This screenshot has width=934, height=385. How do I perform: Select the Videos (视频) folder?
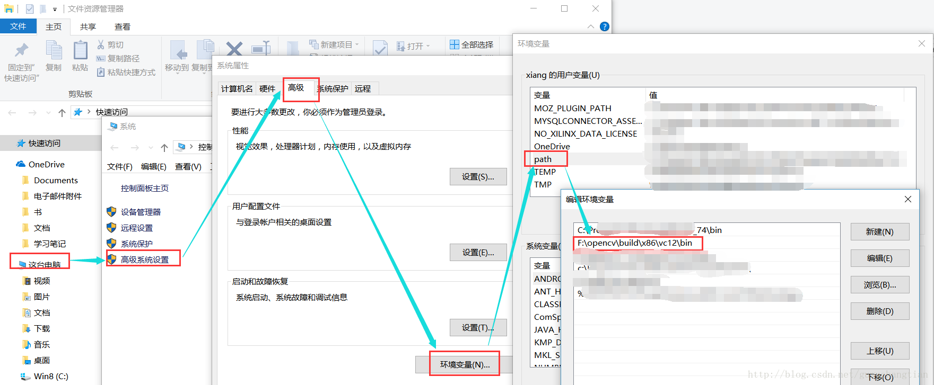click(37, 281)
